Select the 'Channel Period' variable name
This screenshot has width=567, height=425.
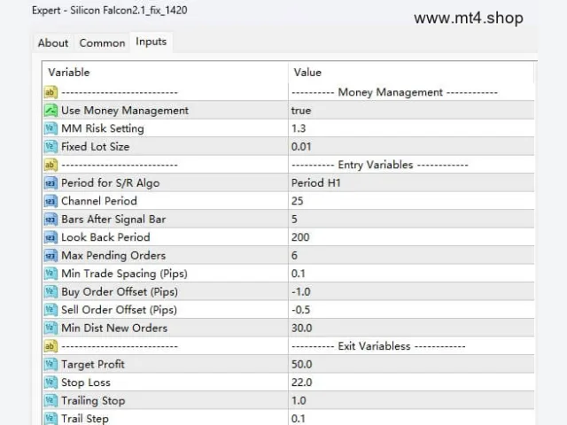pos(99,201)
